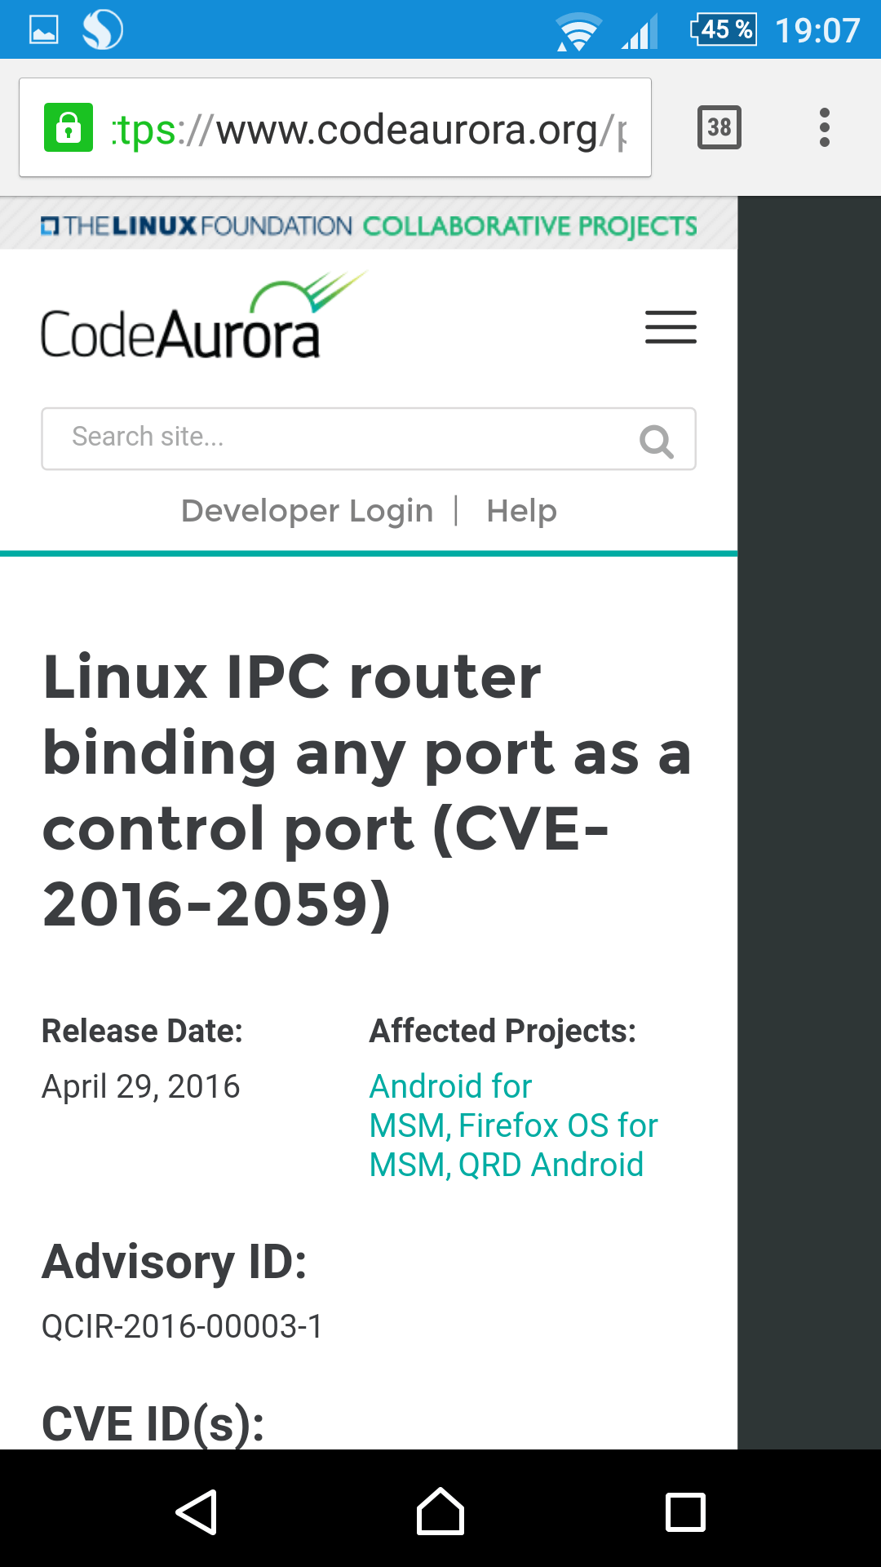
Task: Tap the Android back navigation button
Action: click(197, 1512)
